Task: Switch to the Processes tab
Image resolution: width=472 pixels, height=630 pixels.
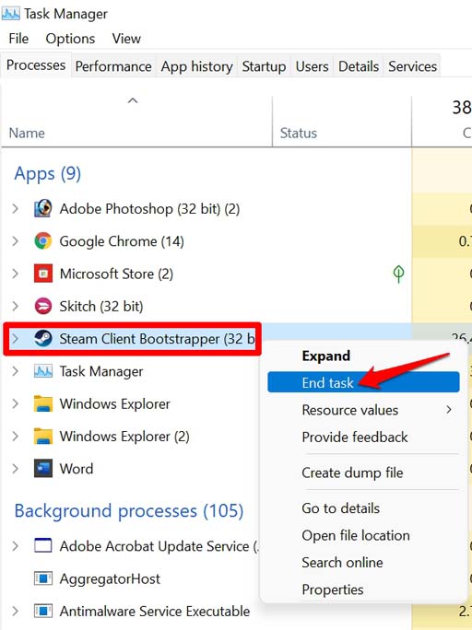Action: [36, 65]
